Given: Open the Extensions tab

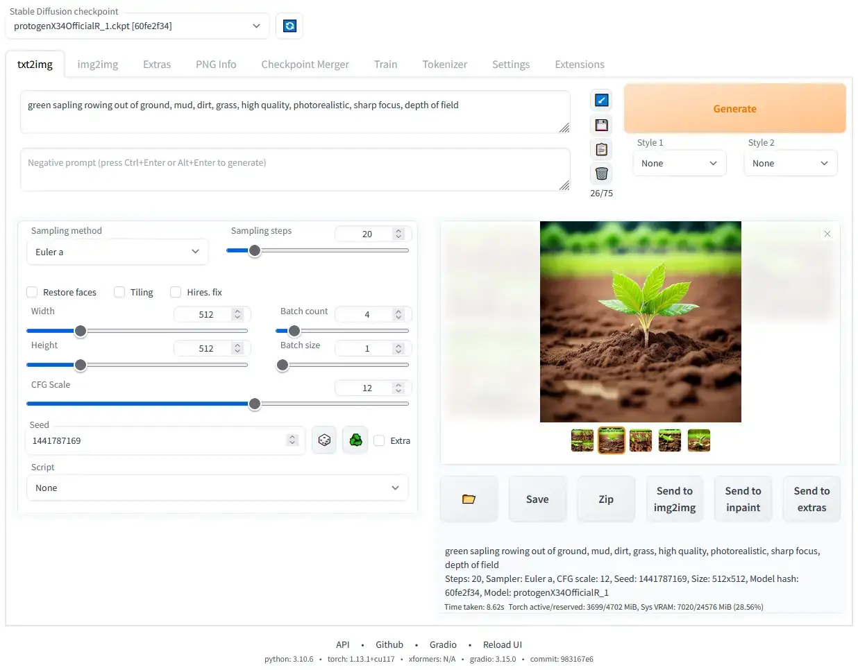Looking at the screenshot, I should [x=579, y=64].
